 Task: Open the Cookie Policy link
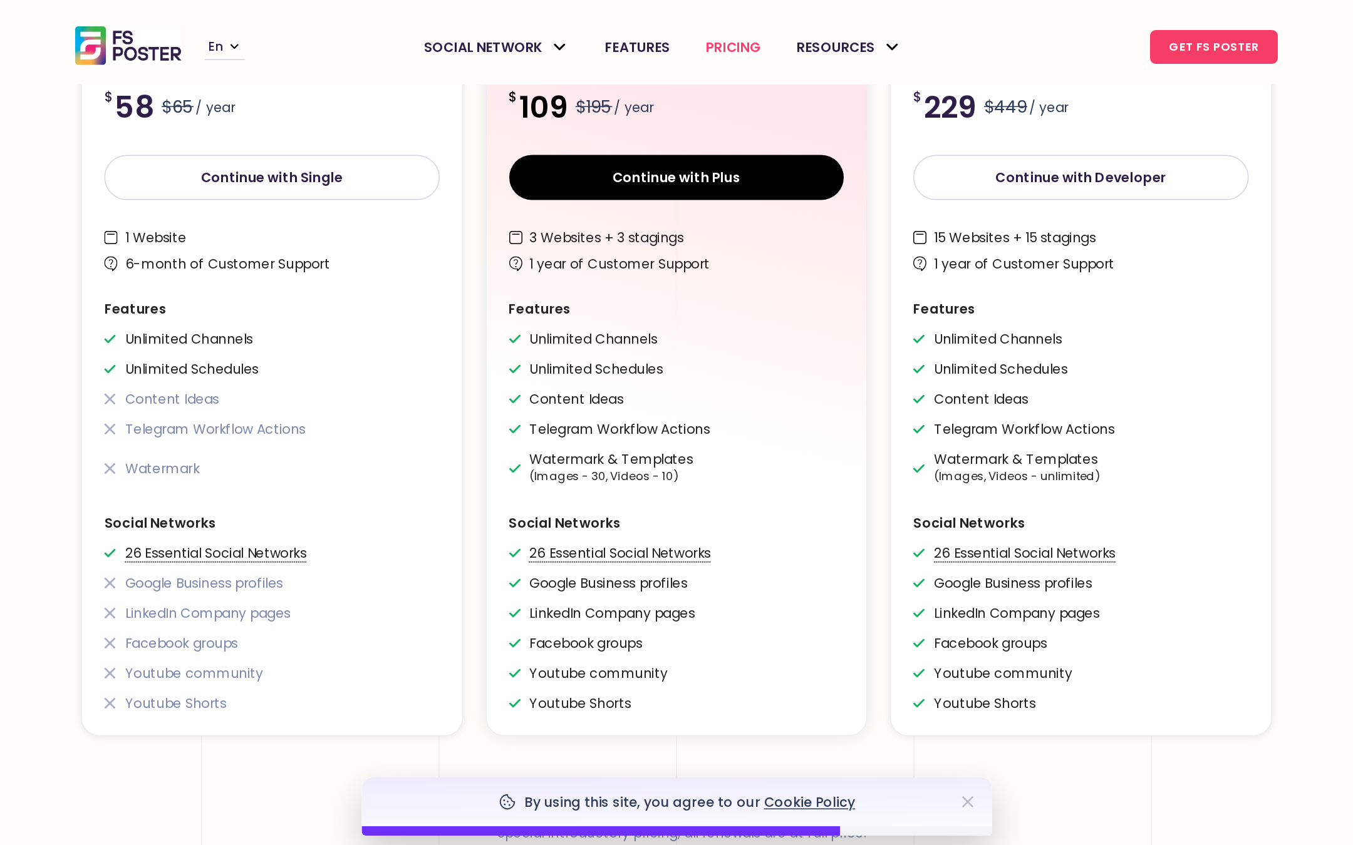(809, 802)
